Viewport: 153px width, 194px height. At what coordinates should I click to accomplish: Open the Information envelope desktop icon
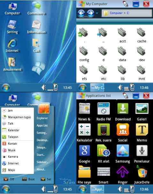(36, 27)
